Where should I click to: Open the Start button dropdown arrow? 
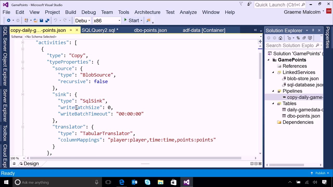(x=142, y=21)
